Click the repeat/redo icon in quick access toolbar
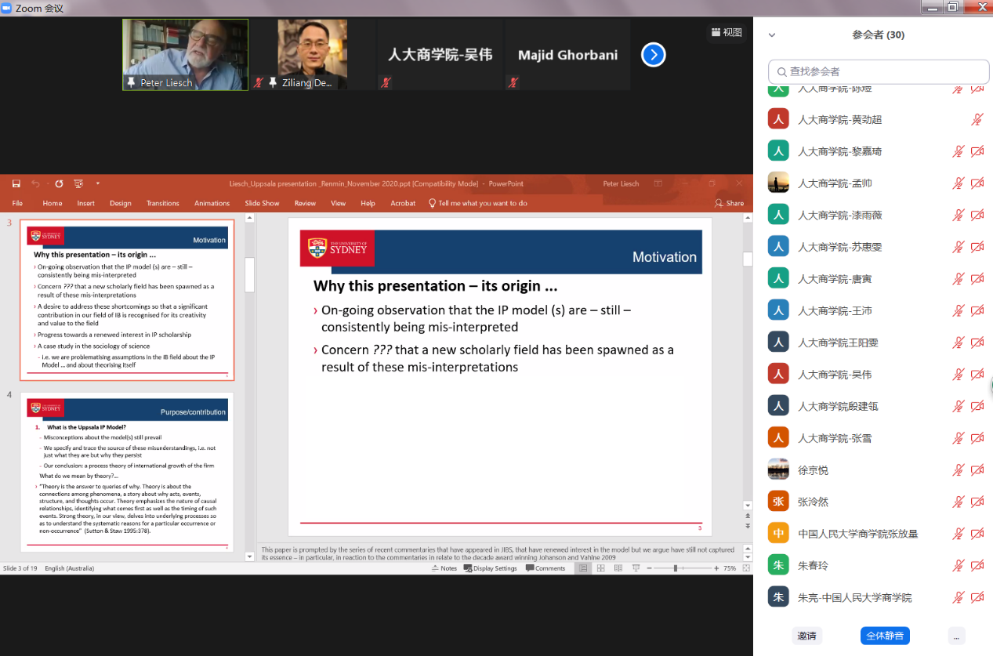The width and height of the screenshot is (993, 656). pos(59,183)
